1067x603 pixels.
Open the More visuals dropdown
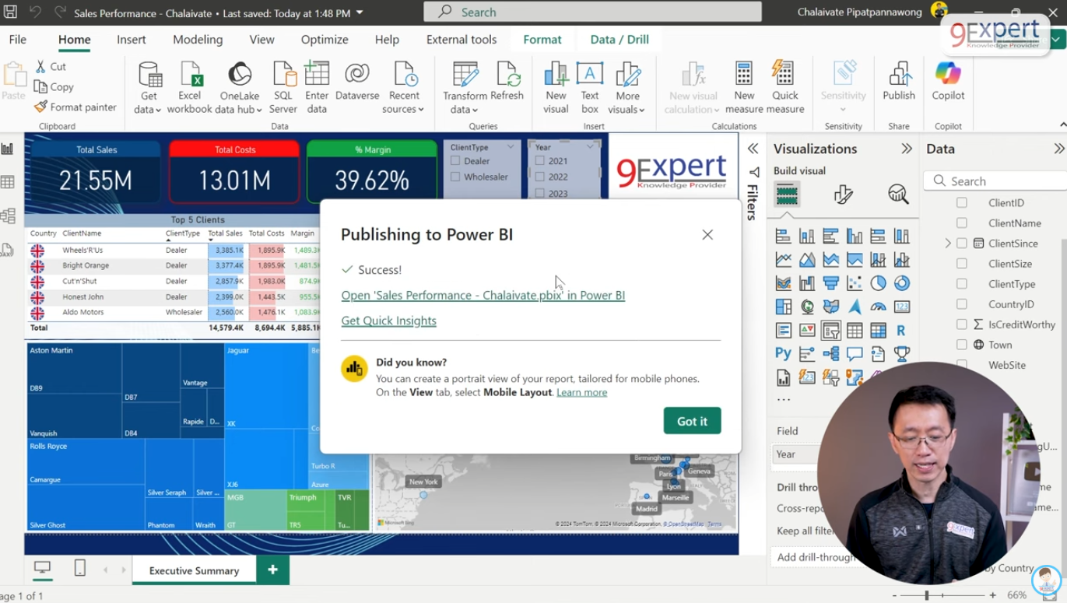click(x=627, y=86)
